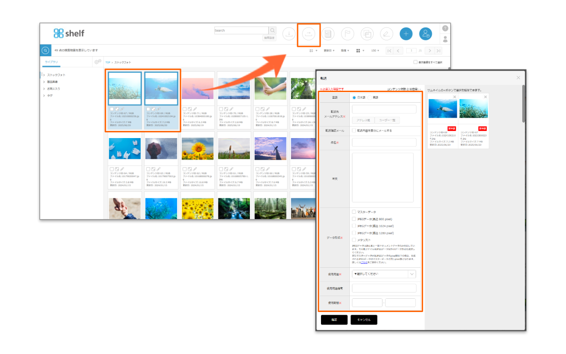Click the 件名 subject input field
The image size is (566, 354).
click(x=384, y=142)
